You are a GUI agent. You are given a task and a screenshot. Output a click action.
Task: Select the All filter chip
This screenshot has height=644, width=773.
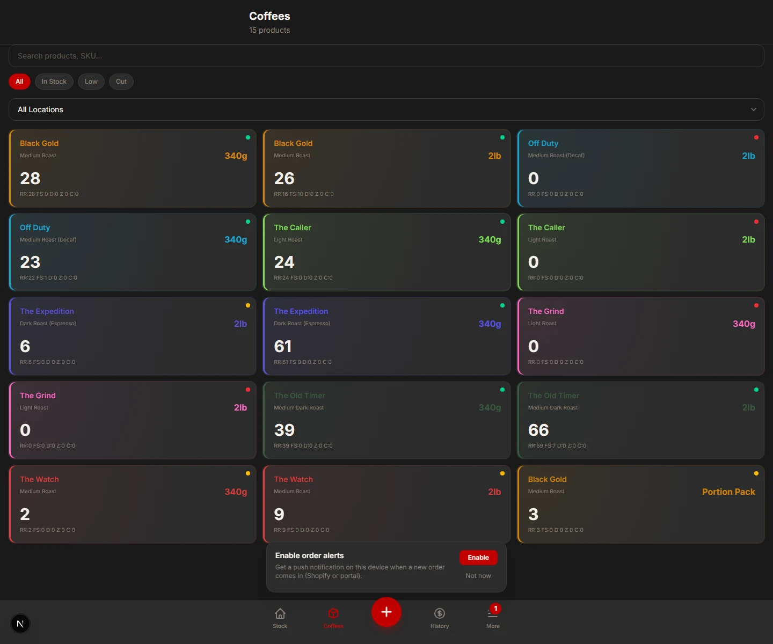(19, 82)
